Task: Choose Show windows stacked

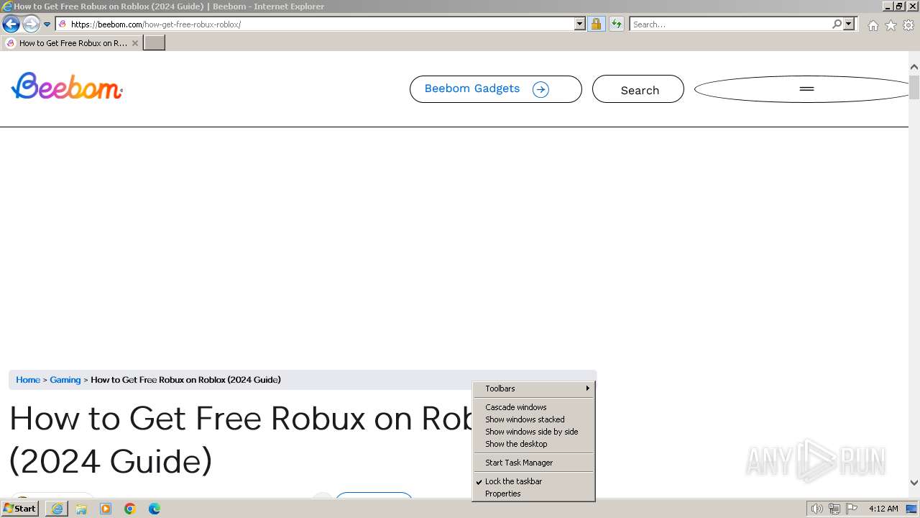Action: (534, 419)
